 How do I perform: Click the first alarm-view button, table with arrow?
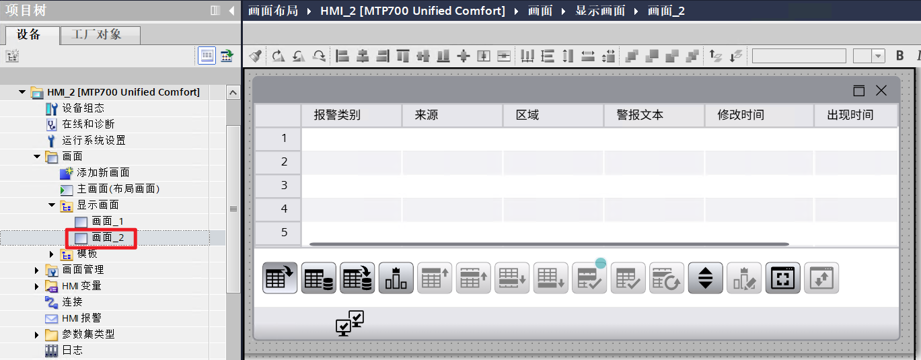[x=280, y=278]
